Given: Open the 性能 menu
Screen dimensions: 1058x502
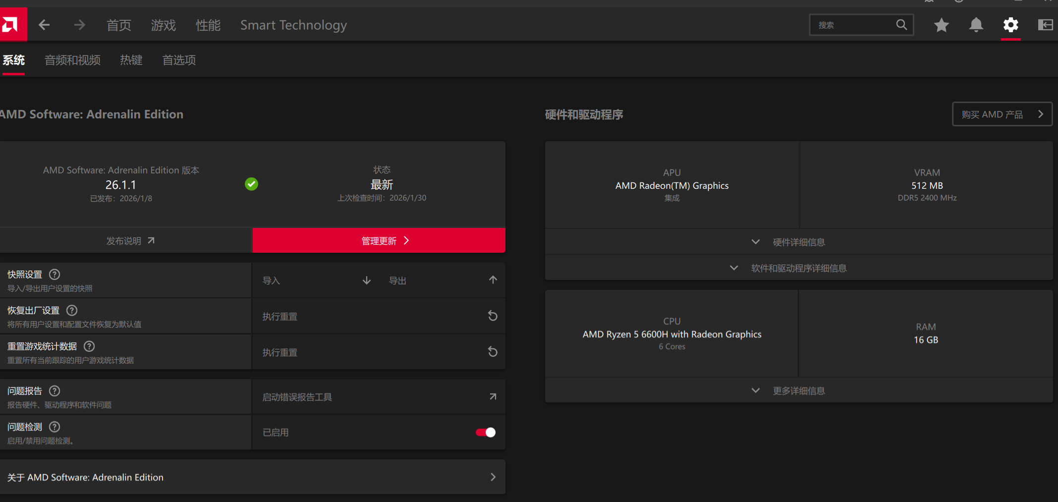Looking at the screenshot, I should [x=208, y=25].
